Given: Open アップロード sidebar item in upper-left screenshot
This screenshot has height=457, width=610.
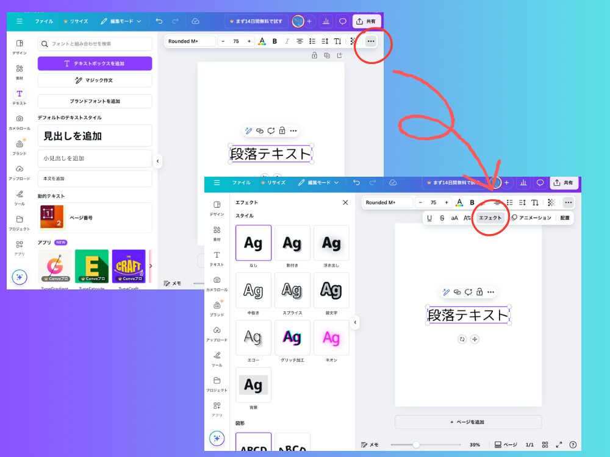Looking at the screenshot, I should click(x=20, y=173).
